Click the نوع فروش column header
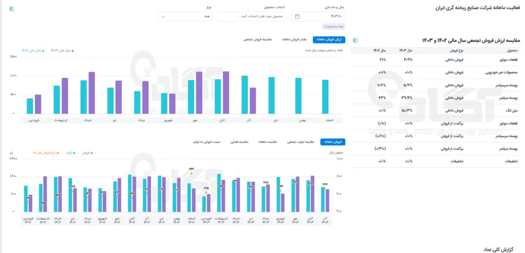The width and height of the screenshot is (525, 253). [x=456, y=50]
